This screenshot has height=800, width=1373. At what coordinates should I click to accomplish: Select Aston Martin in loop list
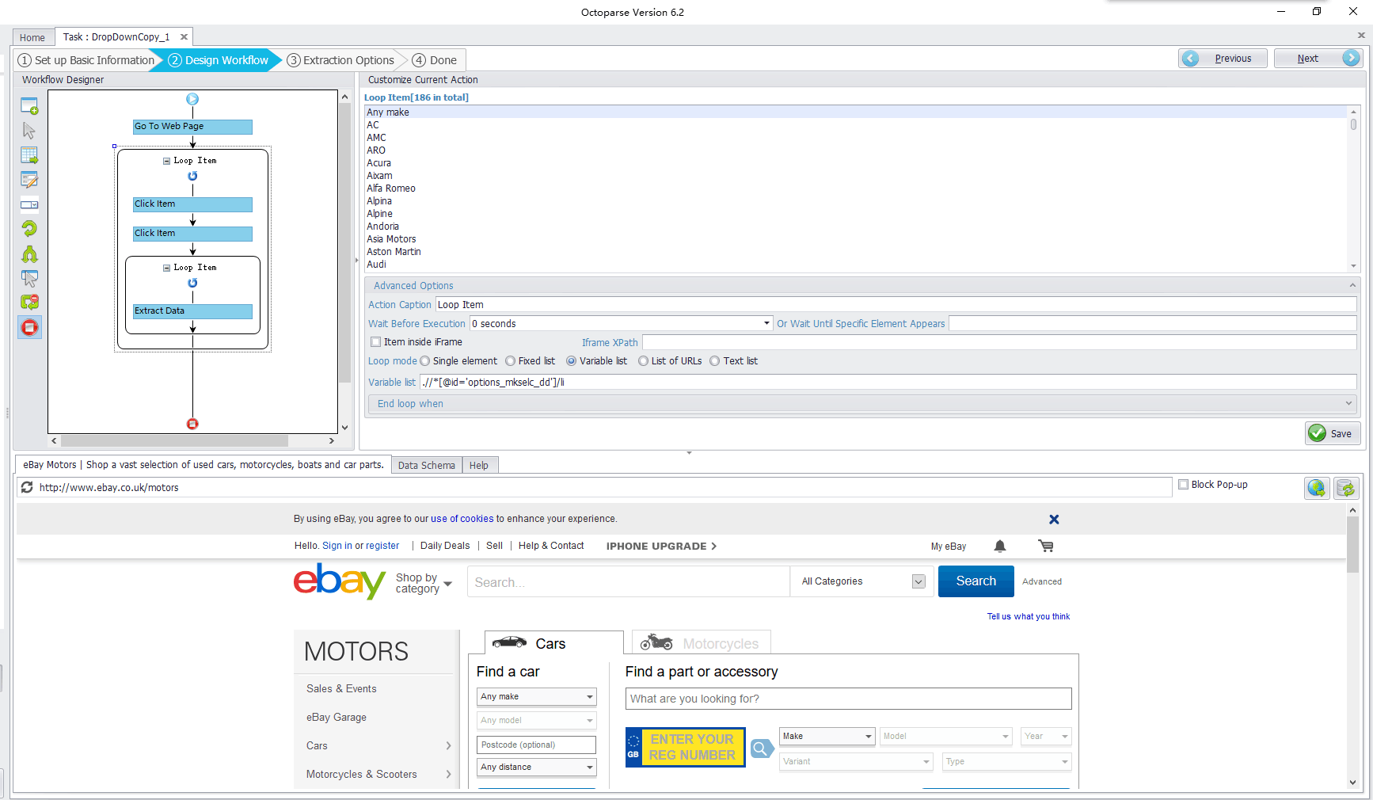[394, 252]
